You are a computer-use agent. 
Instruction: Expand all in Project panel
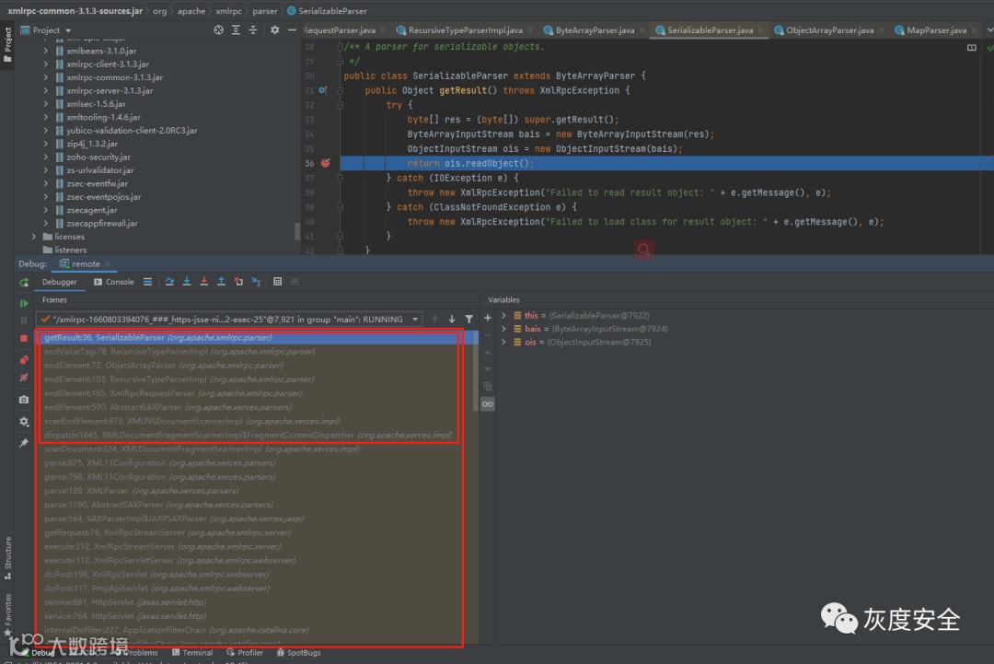click(236, 29)
